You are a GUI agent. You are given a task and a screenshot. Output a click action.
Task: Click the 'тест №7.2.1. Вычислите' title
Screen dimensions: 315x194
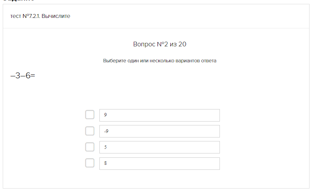coord(40,16)
